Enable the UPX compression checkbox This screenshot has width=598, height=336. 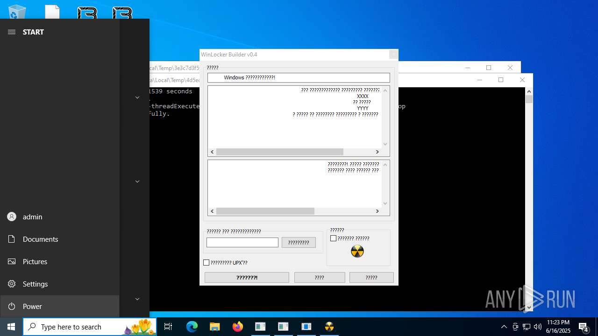[206, 263]
